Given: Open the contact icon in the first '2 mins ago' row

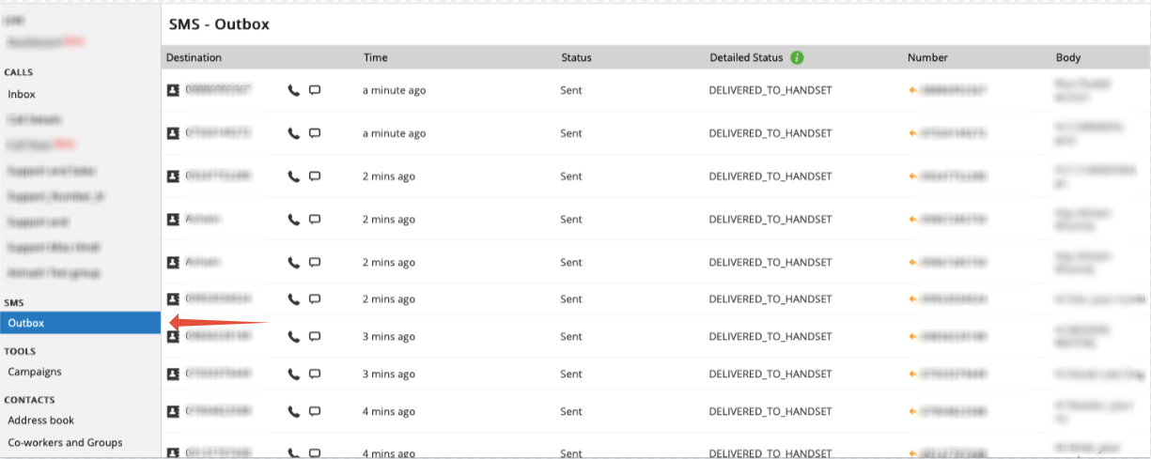Looking at the screenshot, I should (173, 176).
